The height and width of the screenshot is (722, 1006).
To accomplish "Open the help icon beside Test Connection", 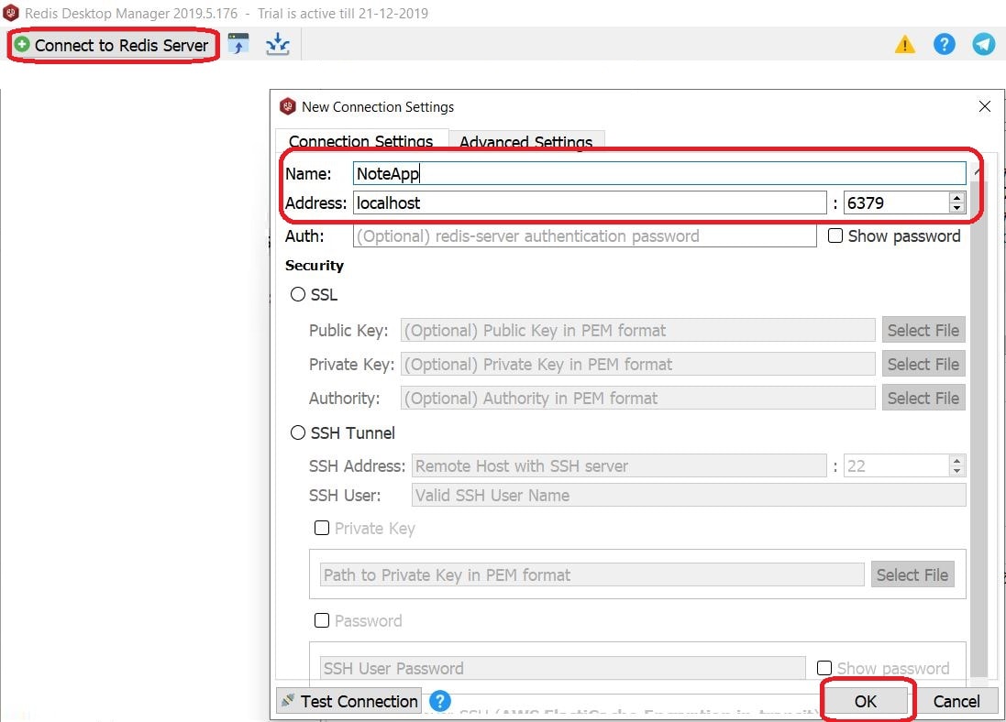I will click(439, 701).
